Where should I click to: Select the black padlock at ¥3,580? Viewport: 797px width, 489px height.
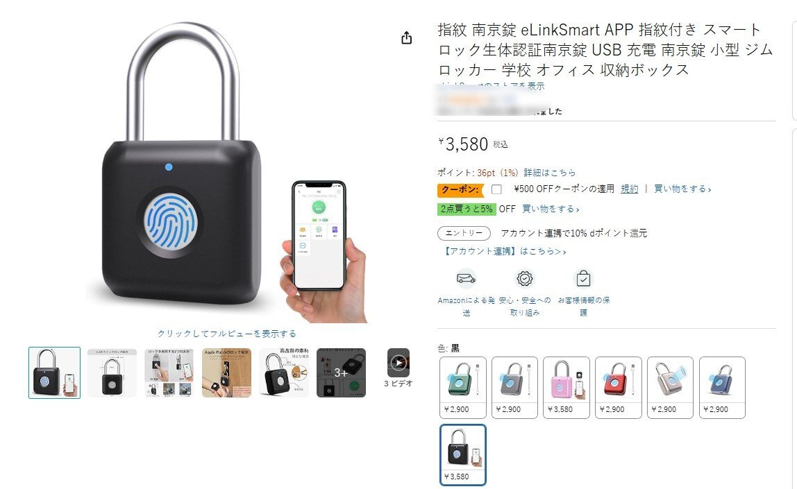pos(462,455)
